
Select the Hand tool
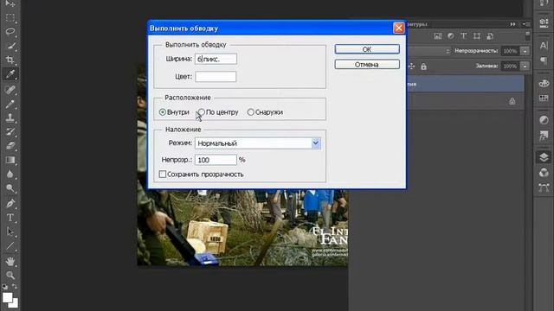pyautogui.click(x=10, y=261)
